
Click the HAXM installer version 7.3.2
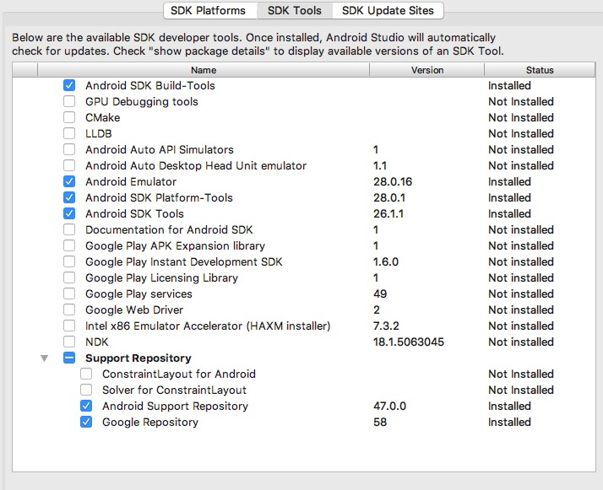[x=386, y=326]
